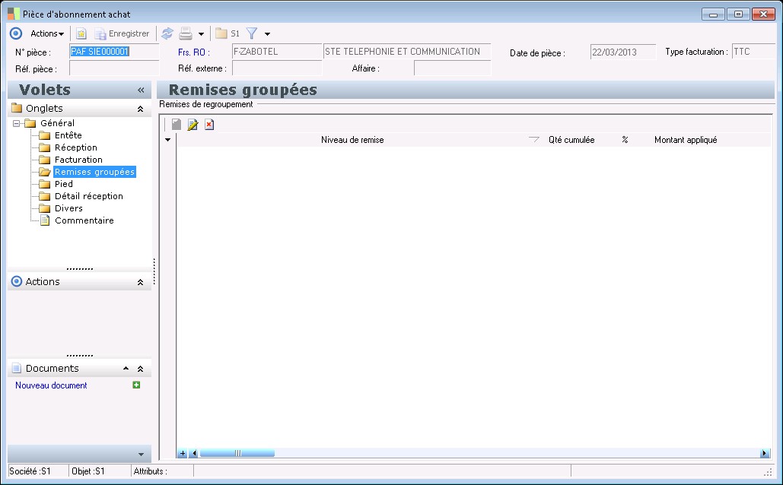Click the Objet :S1 status bar entry
The height and width of the screenshot is (485, 783).
click(88, 471)
